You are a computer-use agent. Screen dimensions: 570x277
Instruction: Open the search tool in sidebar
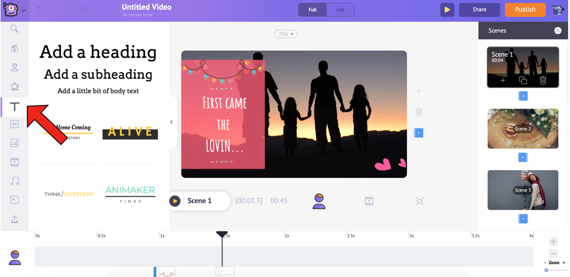[x=15, y=29]
